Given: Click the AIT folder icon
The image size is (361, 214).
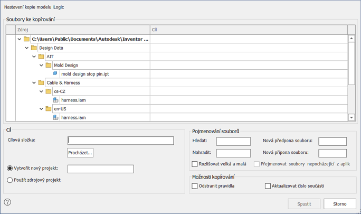Looking at the screenshot, I should click(41, 57).
